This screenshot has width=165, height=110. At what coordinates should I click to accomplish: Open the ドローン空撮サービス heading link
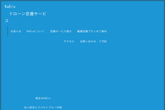pyautogui.click(x=28, y=14)
